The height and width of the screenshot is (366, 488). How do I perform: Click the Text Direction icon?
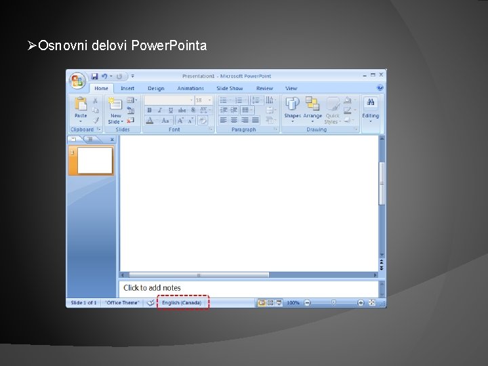pyautogui.click(x=270, y=100)
